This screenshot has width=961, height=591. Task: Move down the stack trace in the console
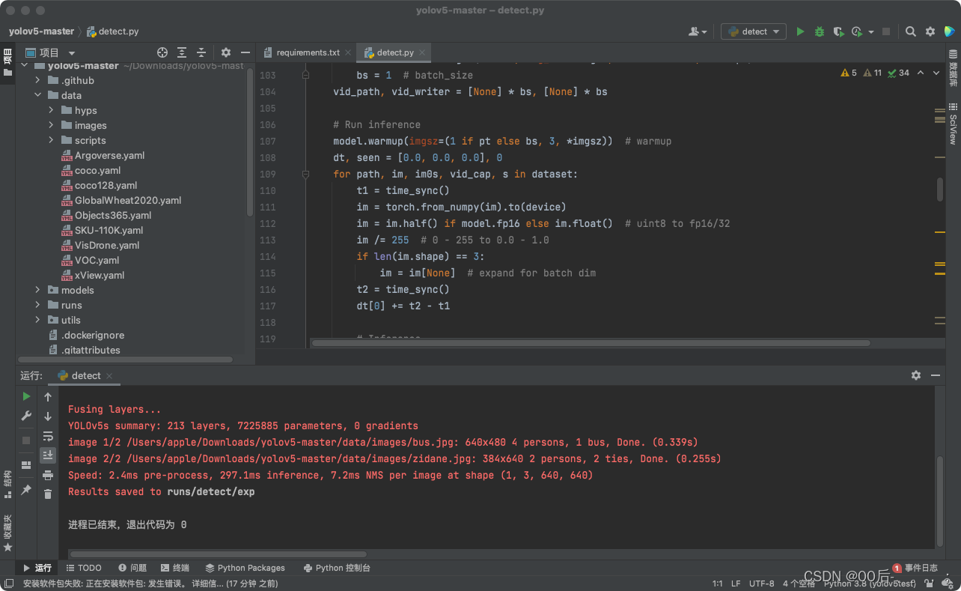(48, 416)
